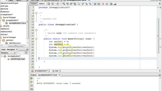Image resolution: width=162 pixels, height=91 pixels.
Task: Switch to Source view
Action: pyautogui.click(x=34, y=4)
